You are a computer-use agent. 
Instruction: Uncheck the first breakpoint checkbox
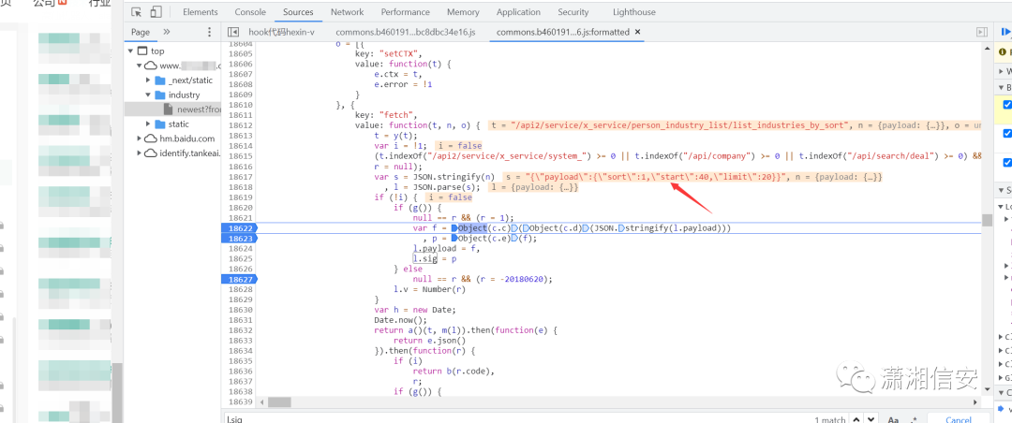(x=1007, y=105)
